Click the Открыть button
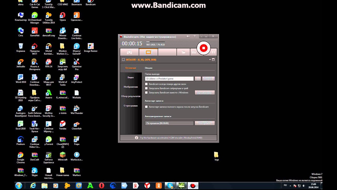Screen dimensions: 337x190 (x=208, y=79)
